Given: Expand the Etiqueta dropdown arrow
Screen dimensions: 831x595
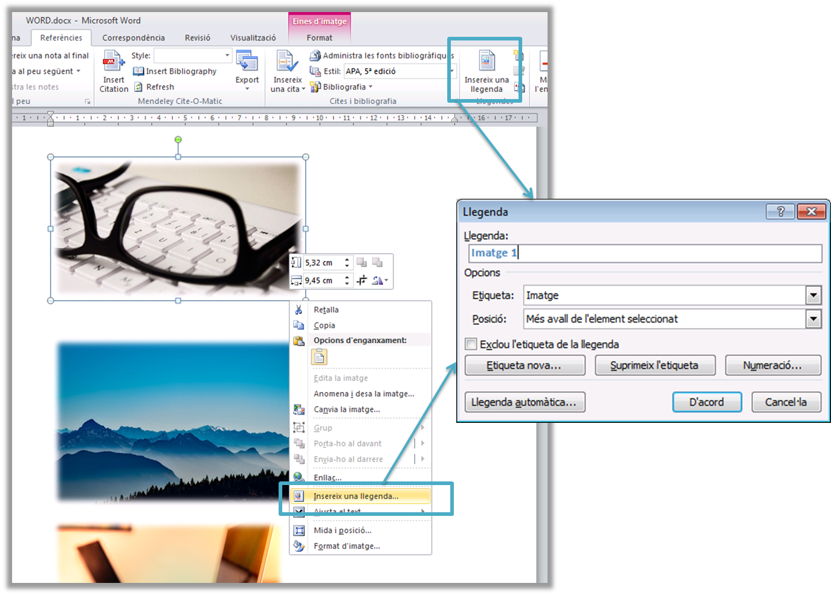Looking at the screenshot, I should [813, 295].
